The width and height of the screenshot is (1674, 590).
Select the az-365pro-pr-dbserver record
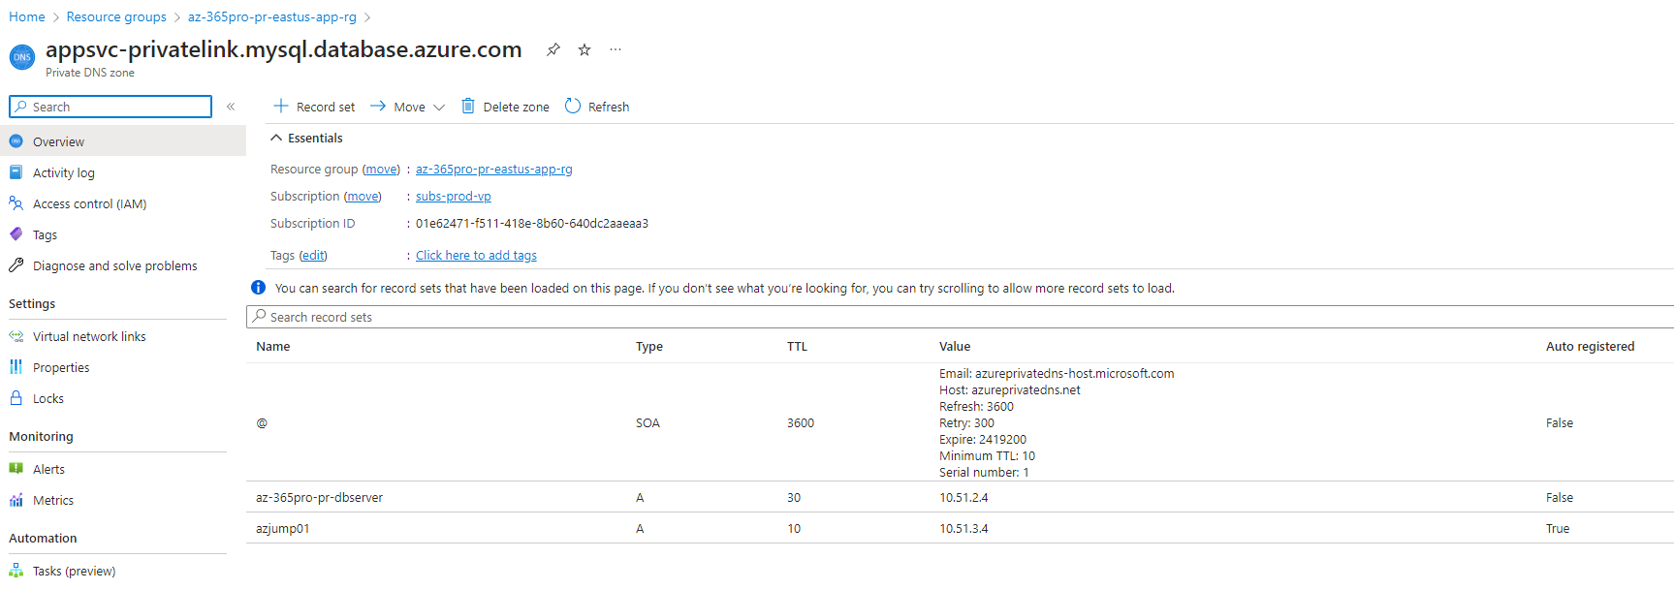coord(960,497)
